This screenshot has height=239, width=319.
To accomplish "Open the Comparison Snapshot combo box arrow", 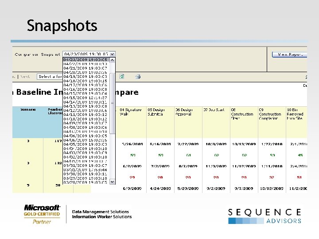I will 112,54.
